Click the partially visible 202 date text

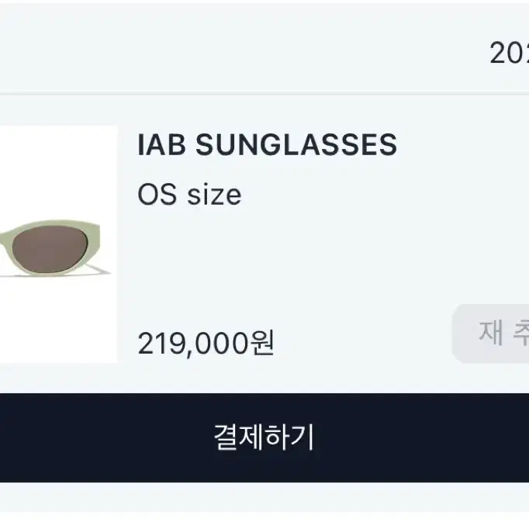point(510,54)
